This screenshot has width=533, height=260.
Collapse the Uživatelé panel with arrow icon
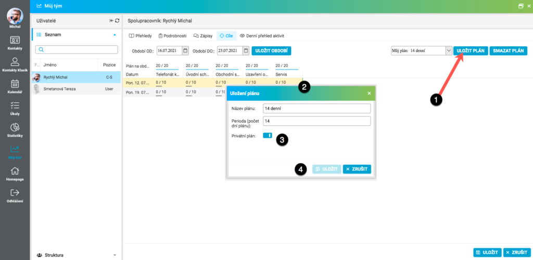111,21
